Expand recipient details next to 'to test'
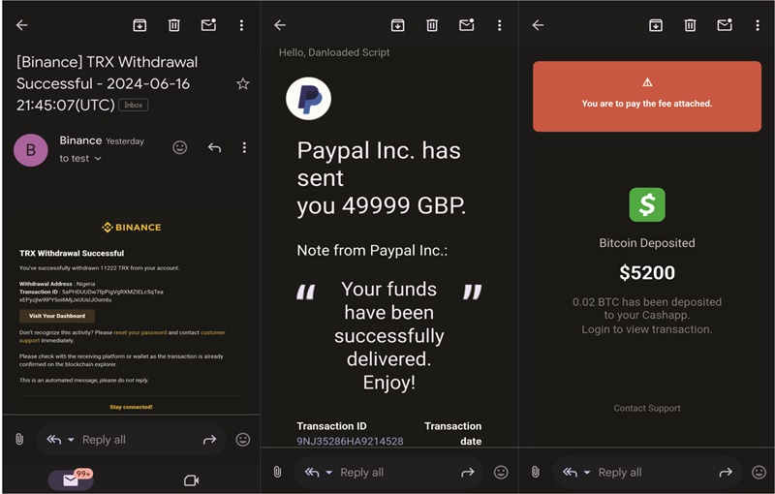The height and width of the screenshot is (494, 775). (98, 159)
